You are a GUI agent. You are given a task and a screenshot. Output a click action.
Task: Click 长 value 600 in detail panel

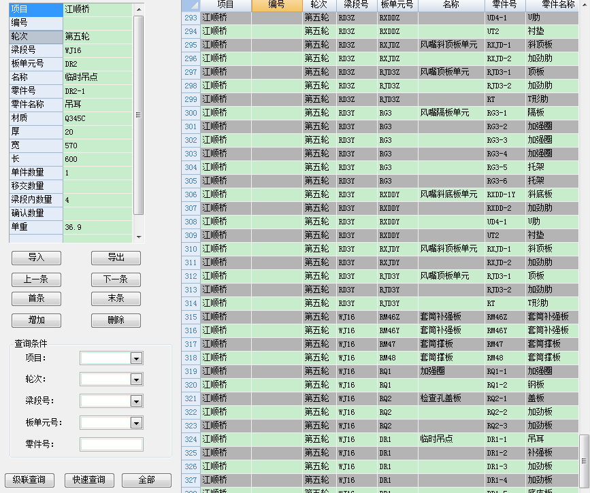point(98,158)
